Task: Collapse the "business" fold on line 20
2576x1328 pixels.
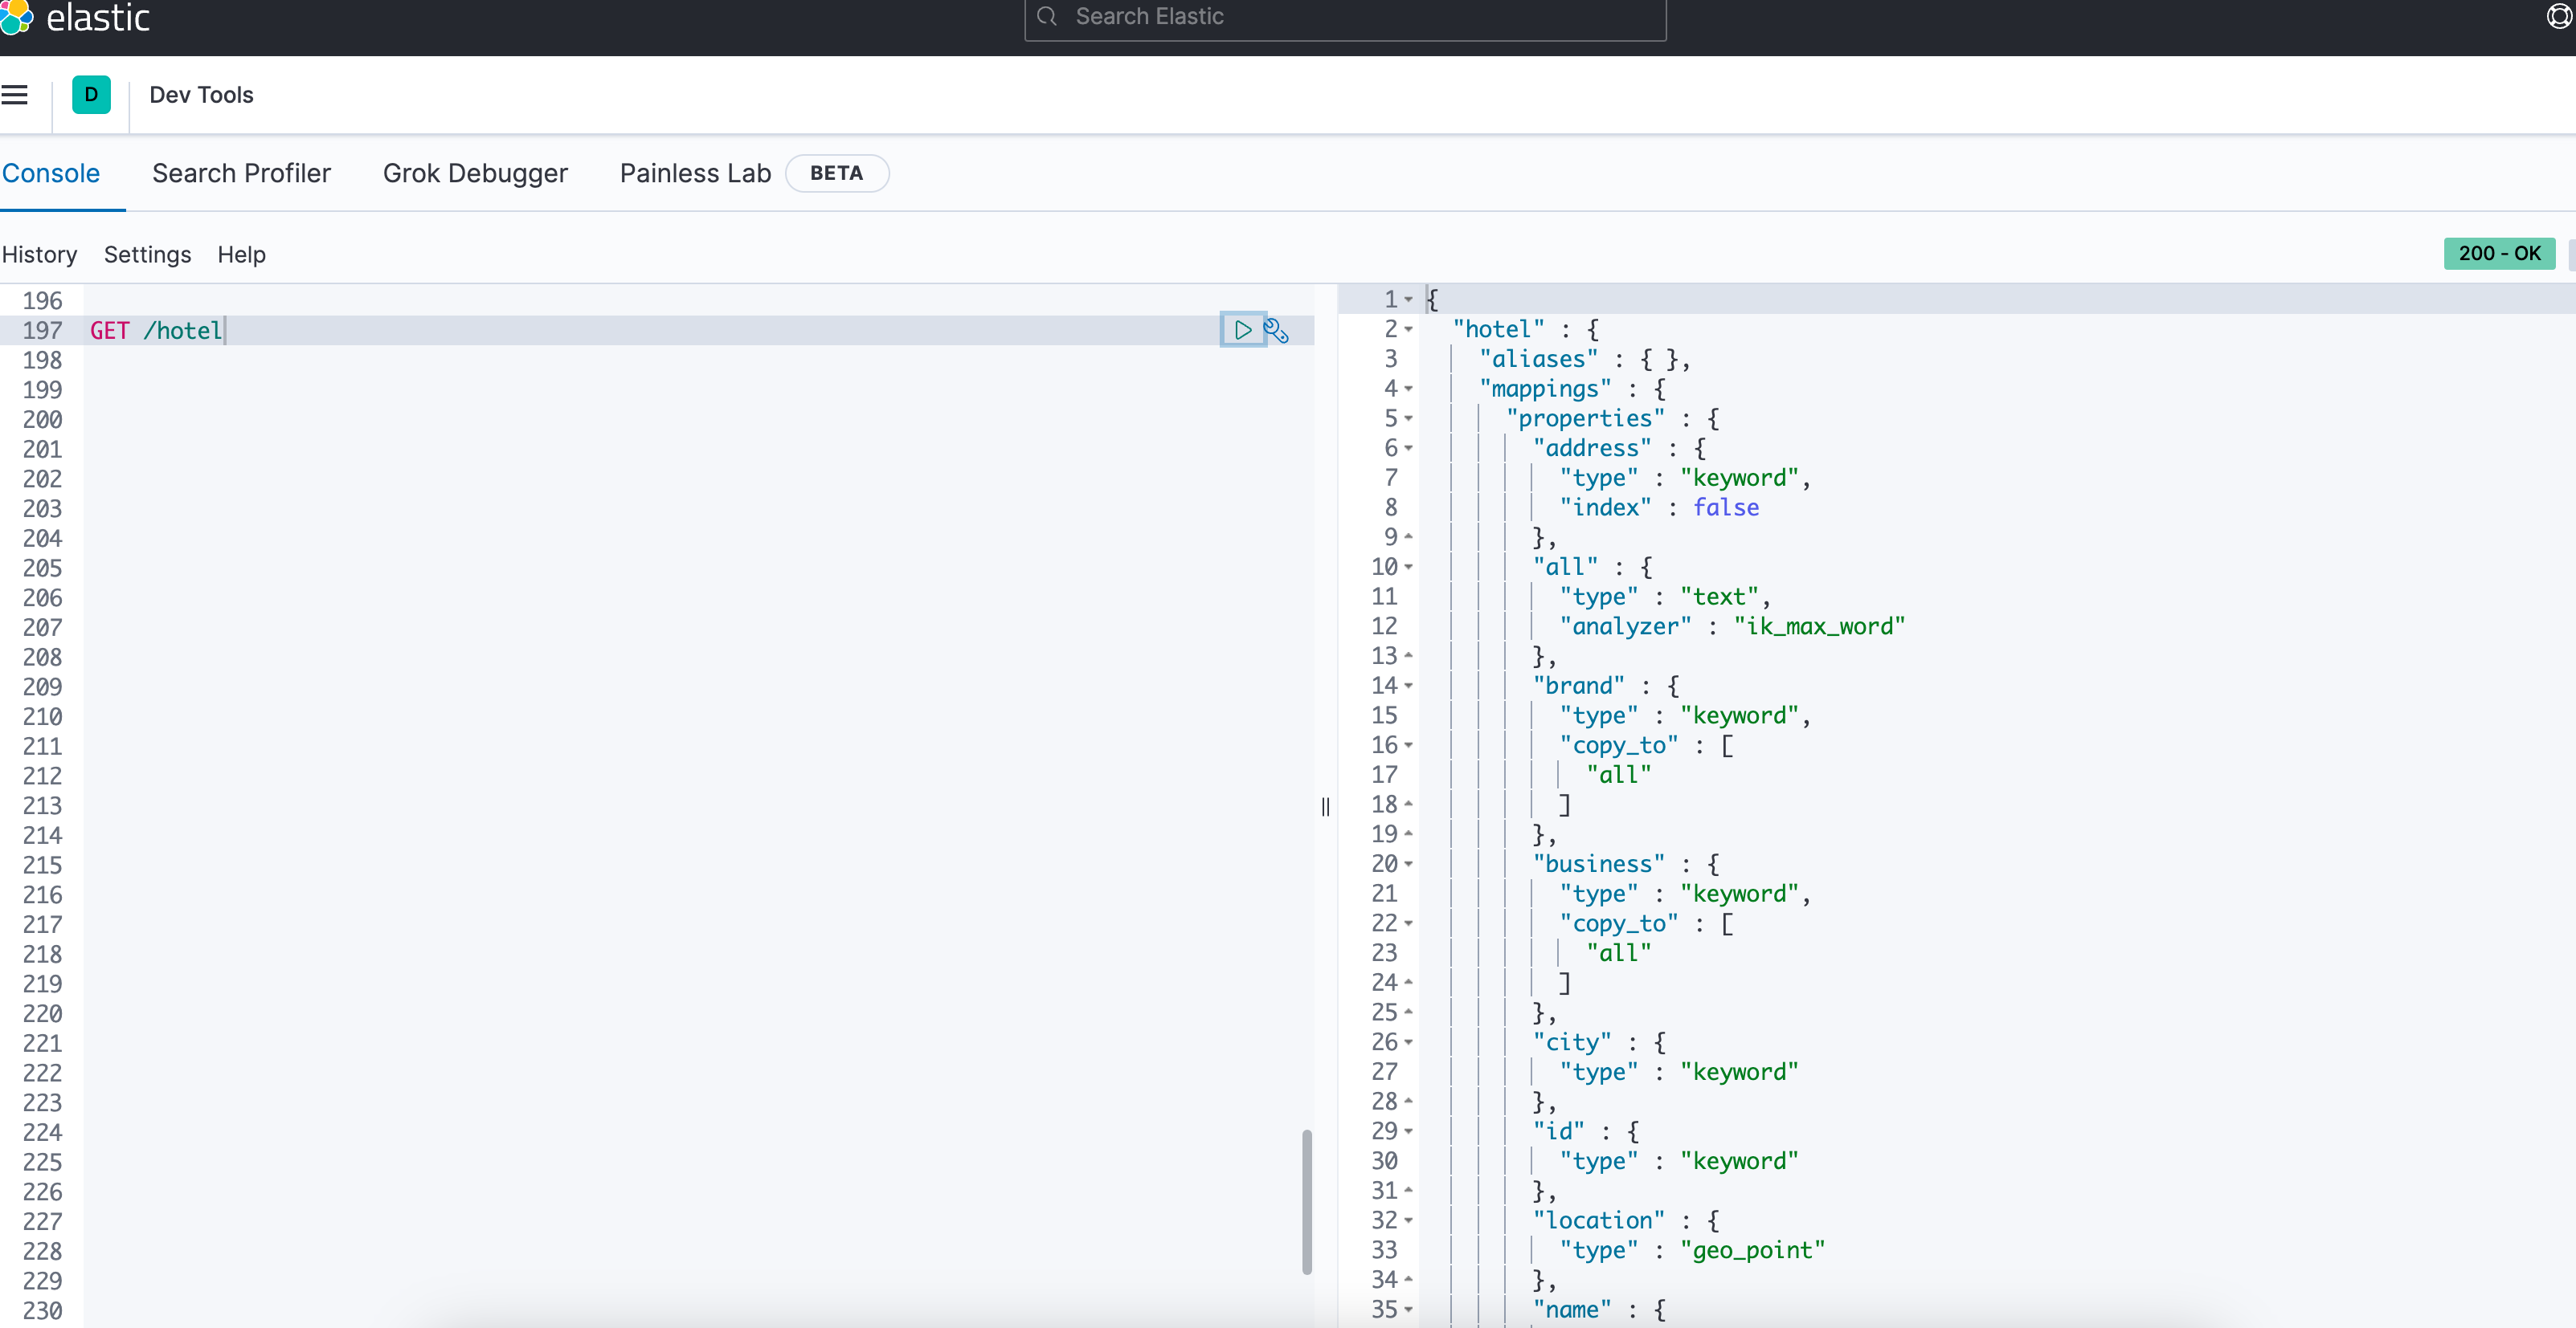Action: [1408, 865]
